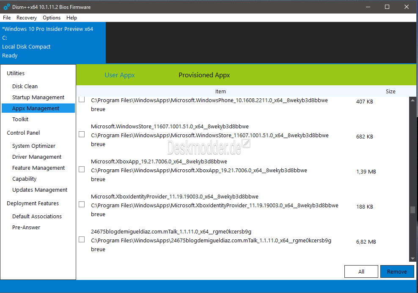Open Pre-Answer in sidebar
The height and width of the screenshot is (293, 418).
[26, 227]
